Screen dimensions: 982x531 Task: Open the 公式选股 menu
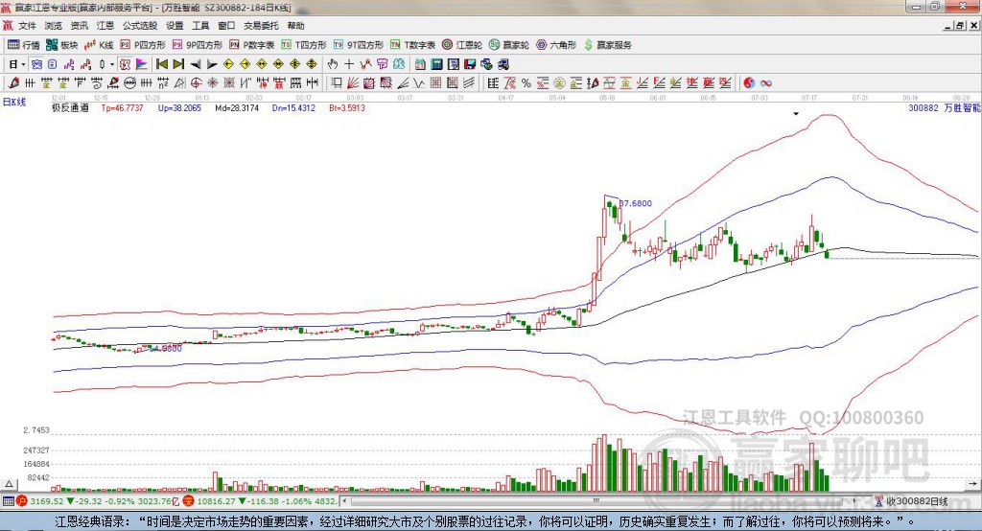(x=140, y=26)
